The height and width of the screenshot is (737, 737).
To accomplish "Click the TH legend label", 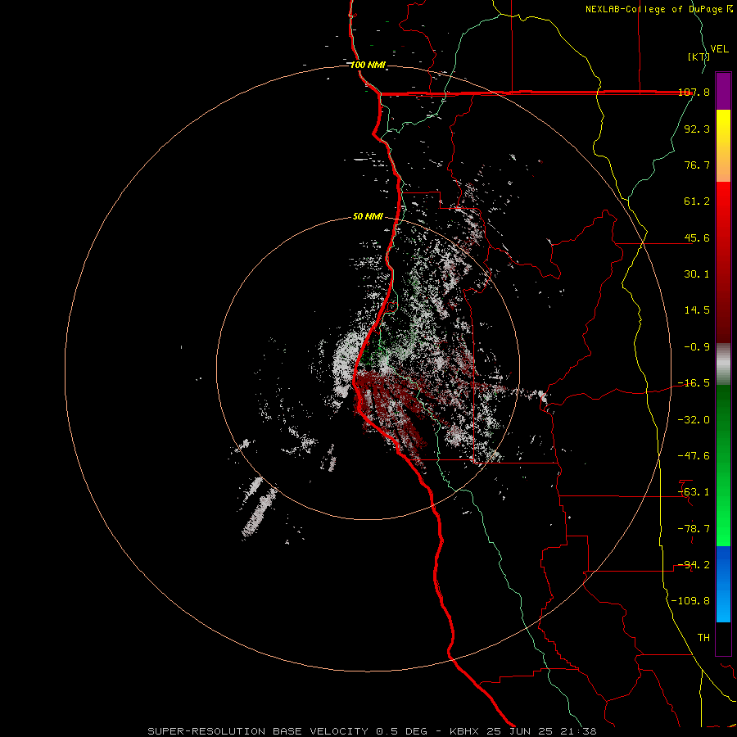I will pos(703,638).
